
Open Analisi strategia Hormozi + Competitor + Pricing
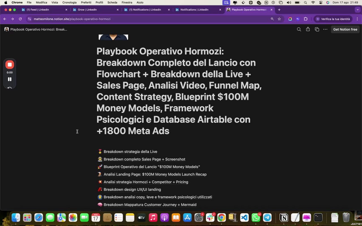click(146, 182)
